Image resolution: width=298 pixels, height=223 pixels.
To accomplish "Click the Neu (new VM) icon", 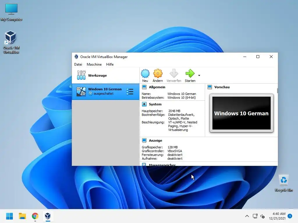I will (145, 73).
